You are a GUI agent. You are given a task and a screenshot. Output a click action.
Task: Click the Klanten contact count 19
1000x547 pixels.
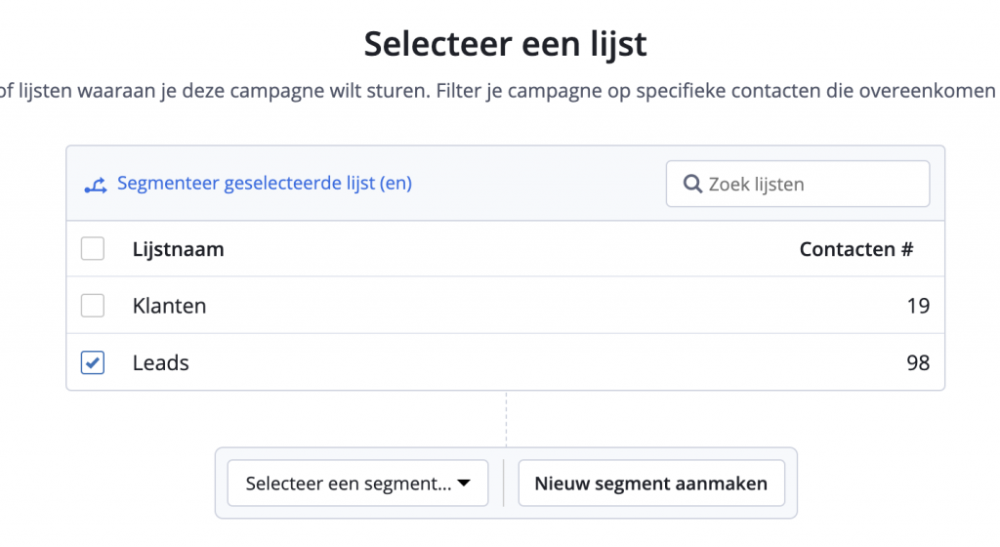coord(918,306)
